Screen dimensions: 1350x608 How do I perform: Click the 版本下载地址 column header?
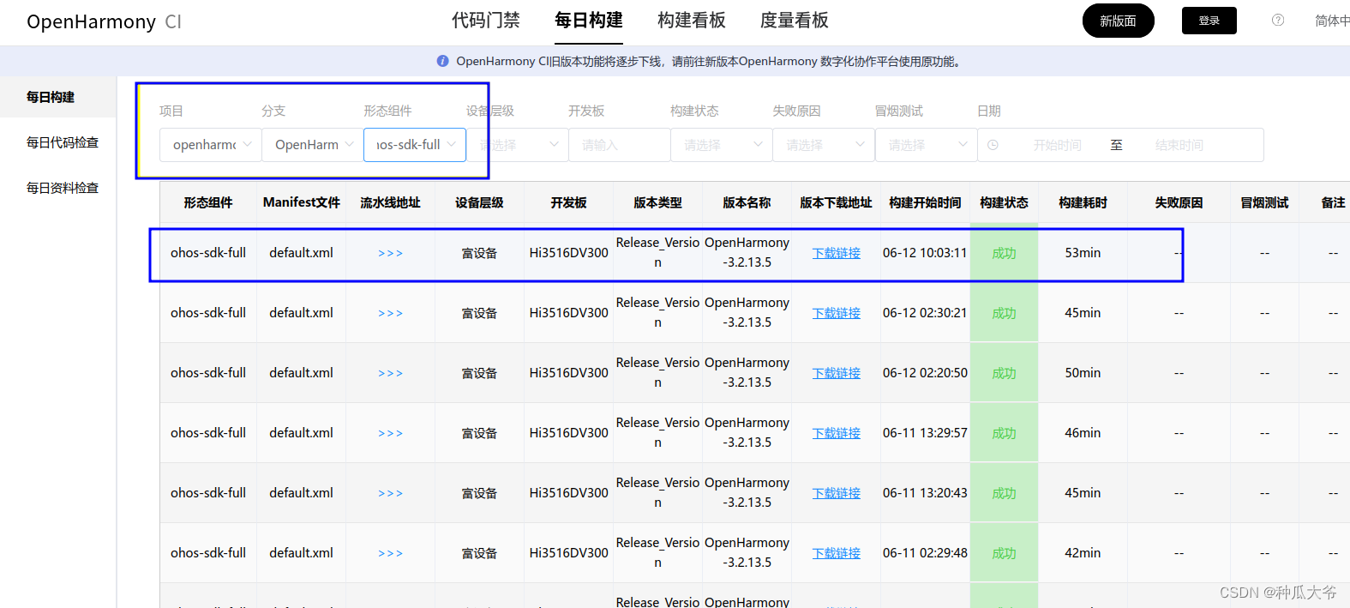[x=836, y=202]
